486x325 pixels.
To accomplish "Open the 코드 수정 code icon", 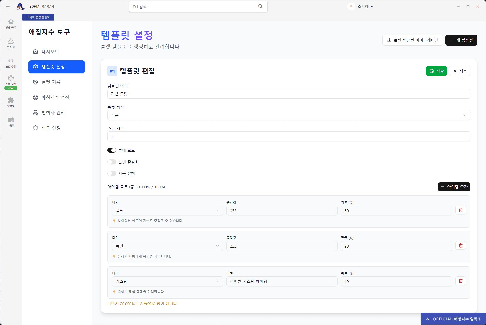I will [x=11, y=61].
